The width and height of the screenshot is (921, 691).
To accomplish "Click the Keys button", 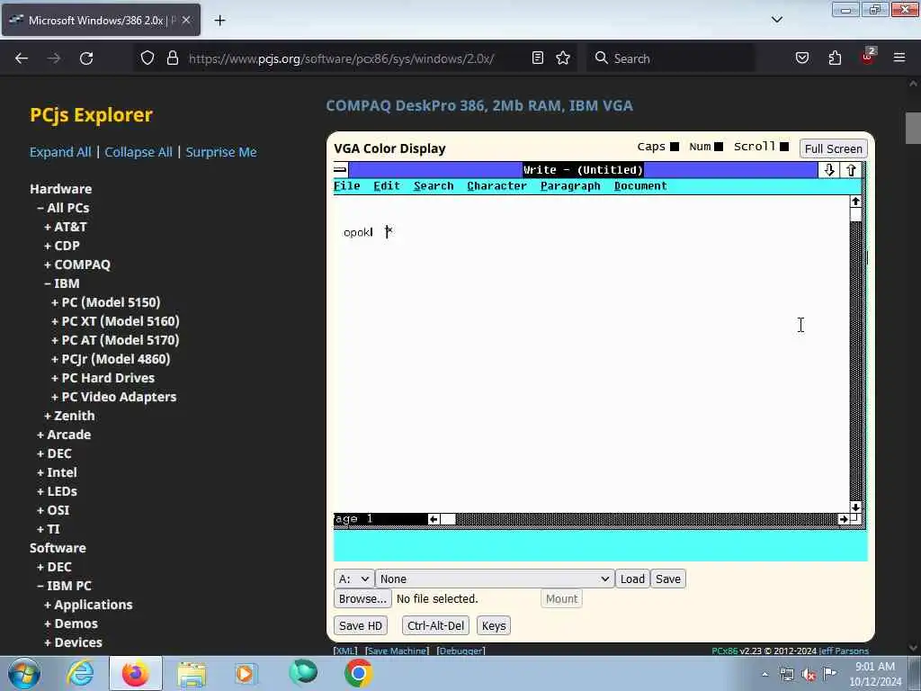I will click(494, 626).
